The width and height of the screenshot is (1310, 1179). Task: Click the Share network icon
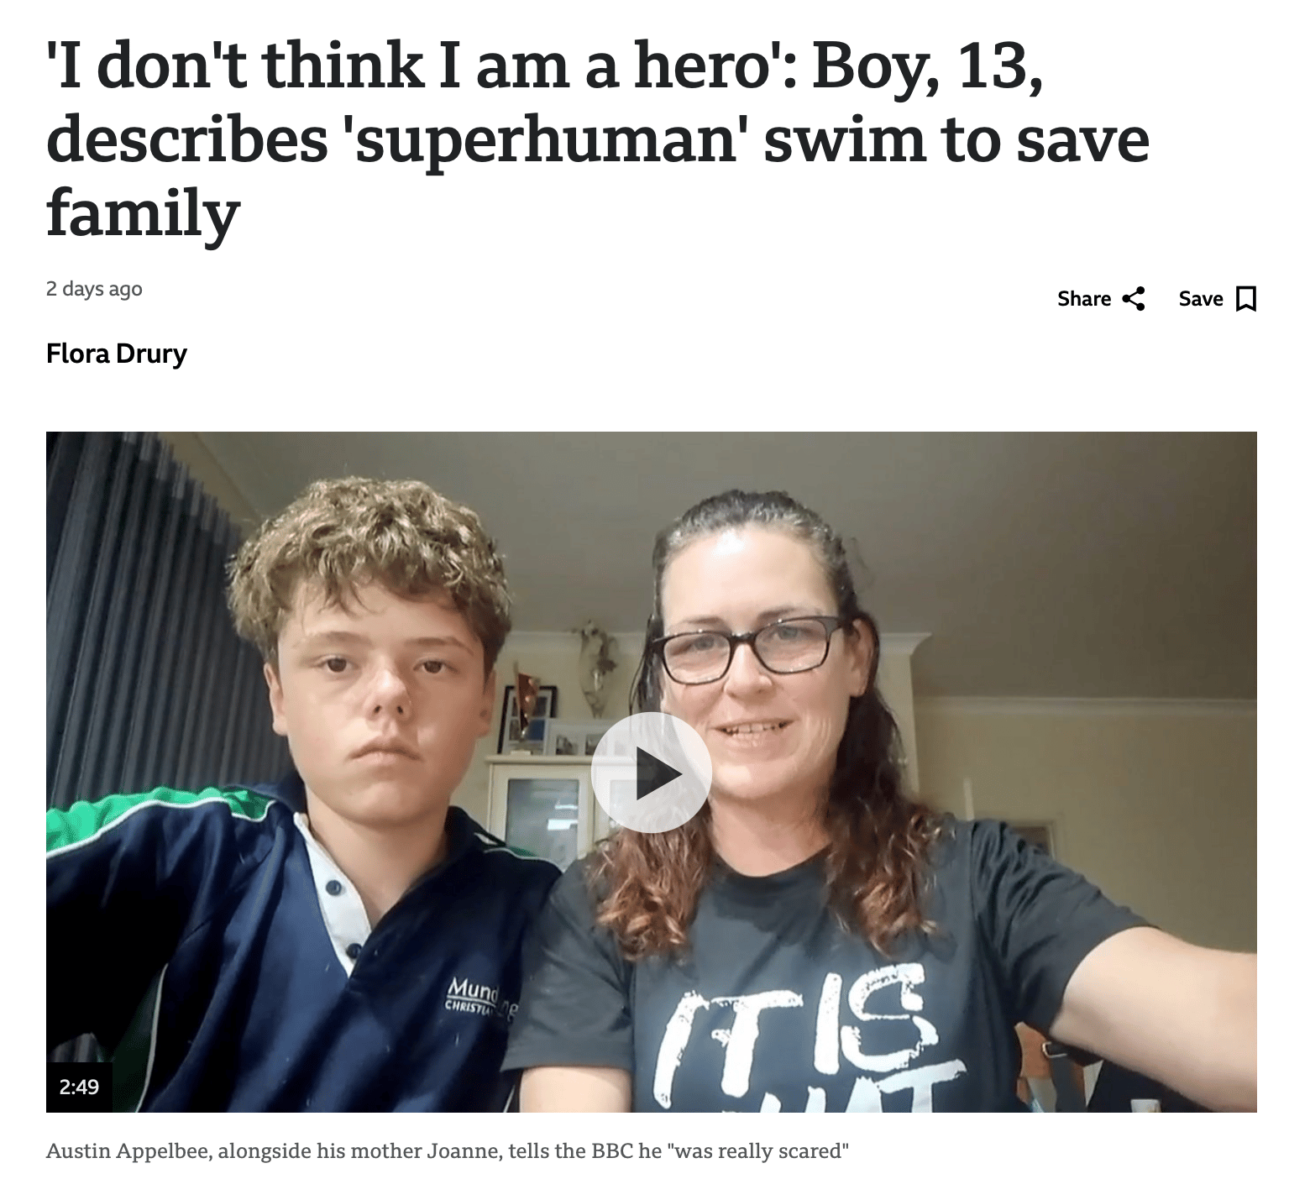click(x=1134, y=299)
